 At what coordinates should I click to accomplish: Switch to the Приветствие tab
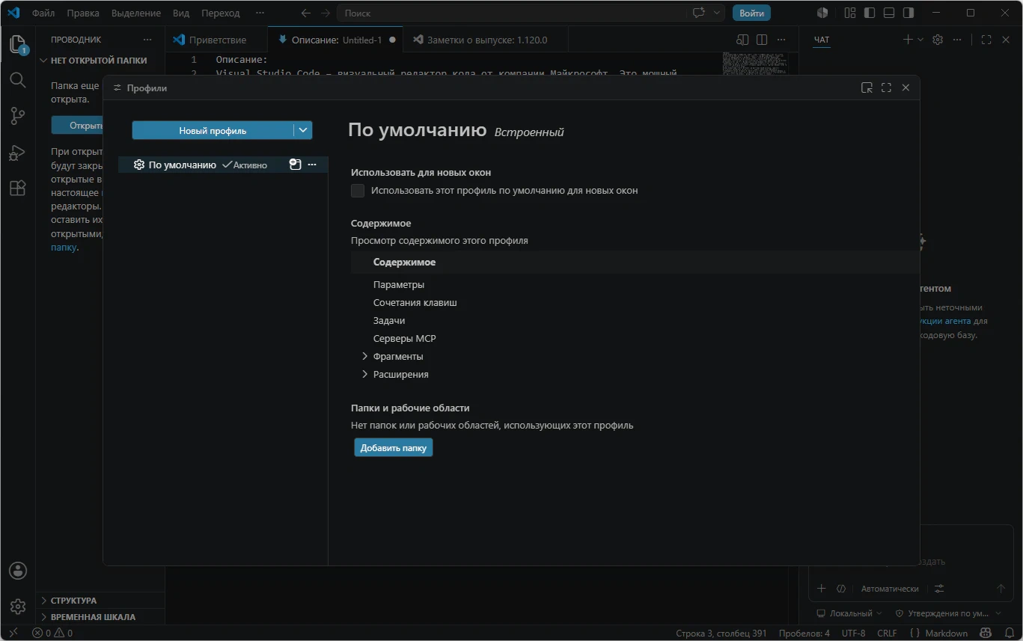[x=217, y=40]
